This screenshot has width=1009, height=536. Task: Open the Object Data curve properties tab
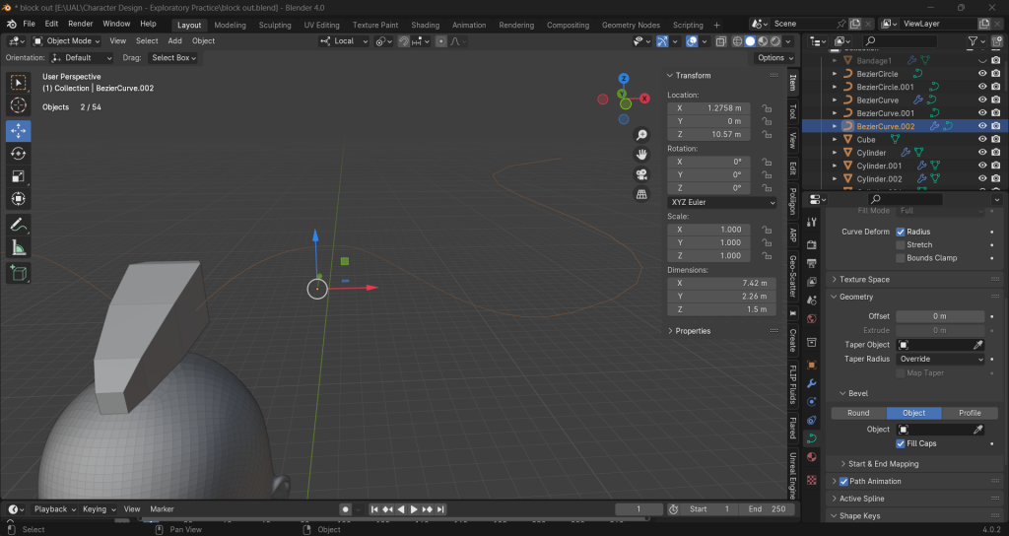tap(812, 438)
